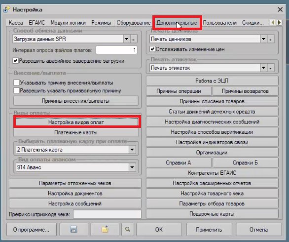Viewport: 289px width, 242px height.
Task: Toggle Разрешить аварийное завершение загрузки checkbox
Action: click(15, 61)
